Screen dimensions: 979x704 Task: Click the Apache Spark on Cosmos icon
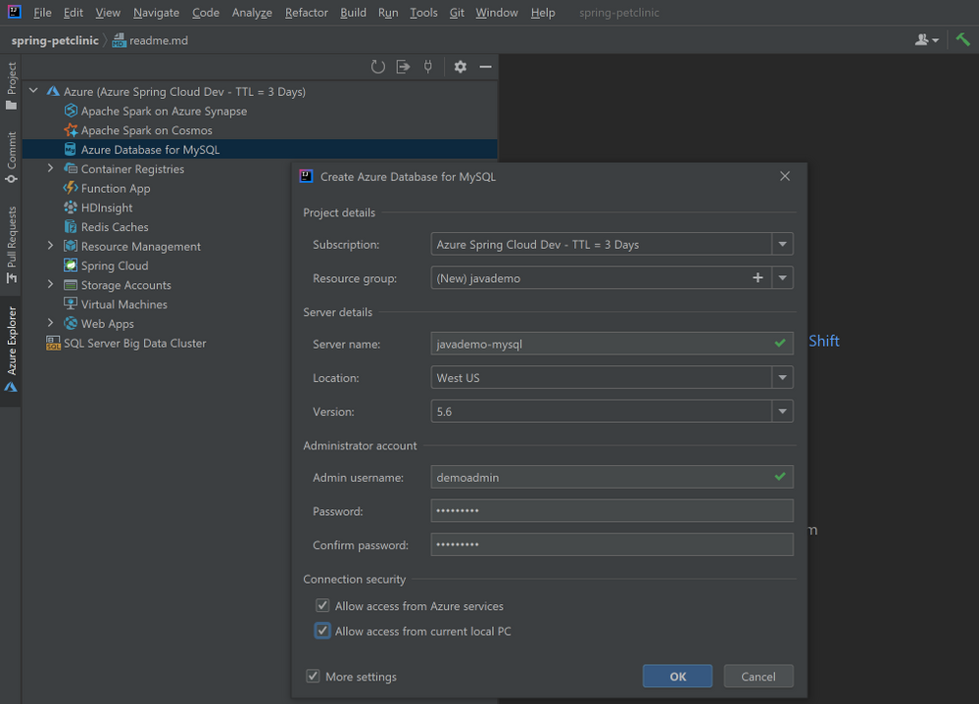pos(72,130)
